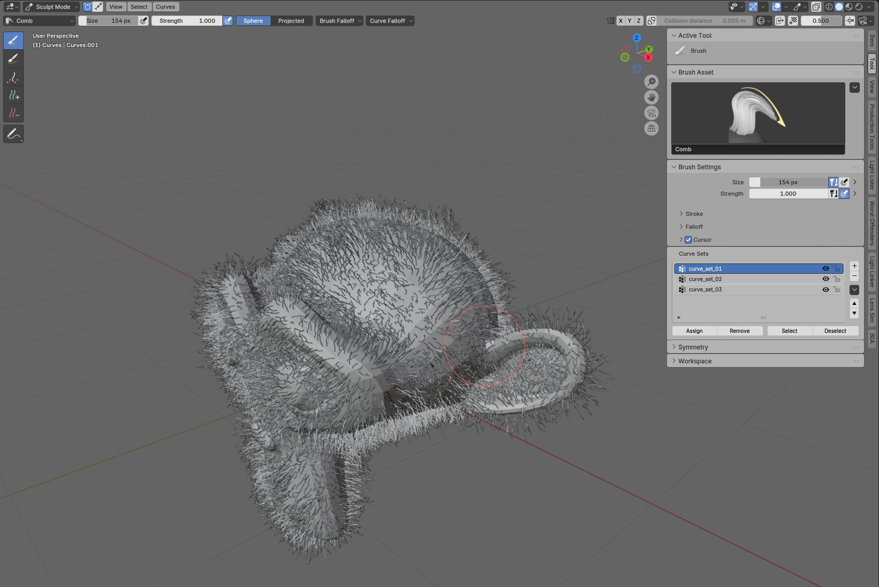Hide curve_set_02 with eye icon

[x=826, y=279]
